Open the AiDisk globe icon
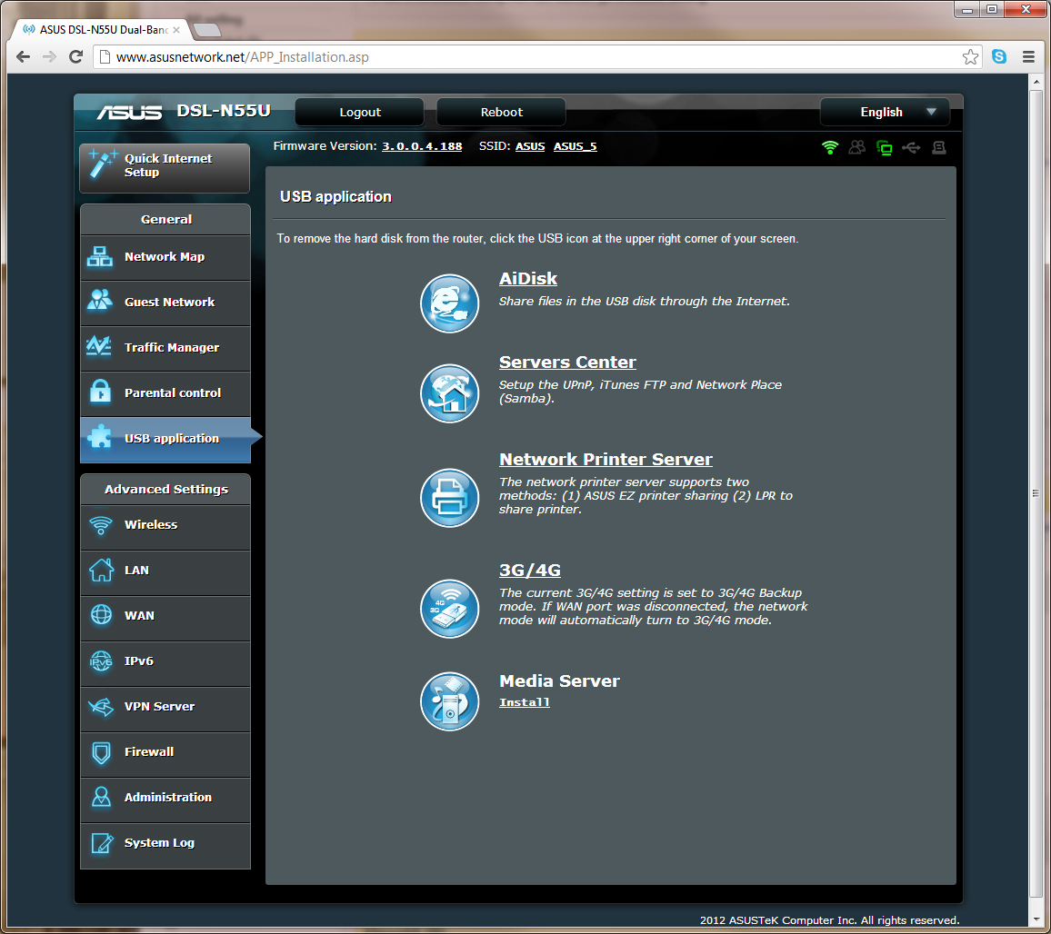 pyautogui.click(x=449, y=303)
